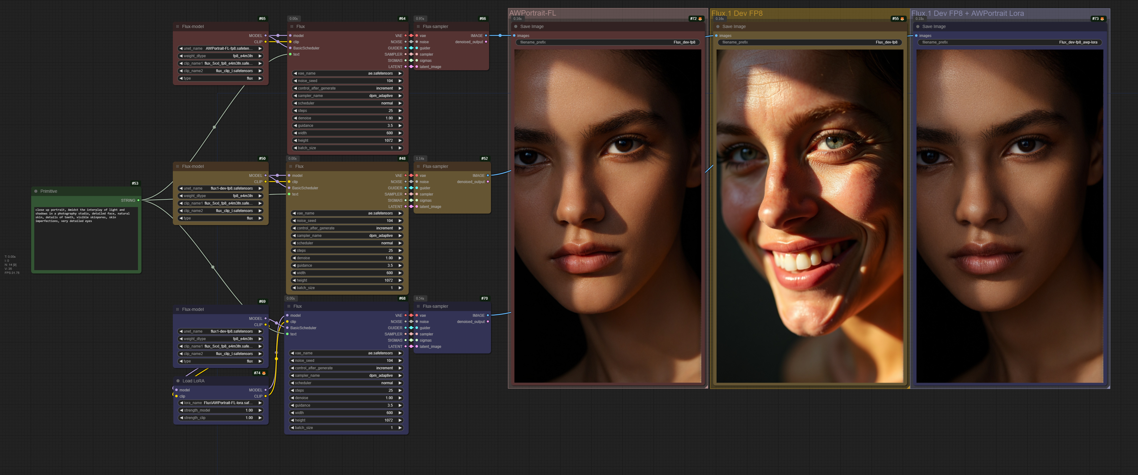Click the MODEL output dot on Flux-model #50

point(265,175)
